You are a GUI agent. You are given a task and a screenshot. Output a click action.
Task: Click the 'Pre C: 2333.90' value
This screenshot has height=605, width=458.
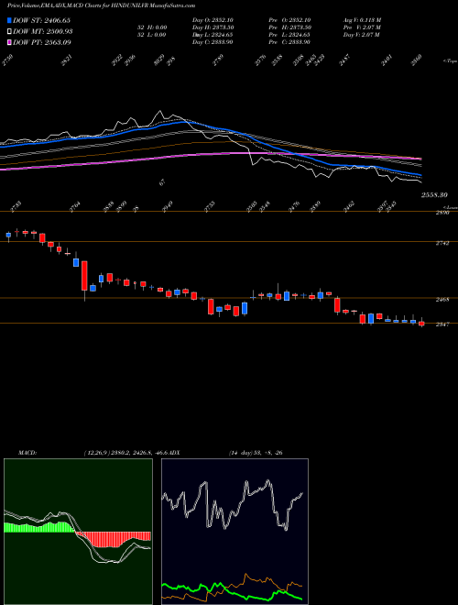click(x=291, y=42)
